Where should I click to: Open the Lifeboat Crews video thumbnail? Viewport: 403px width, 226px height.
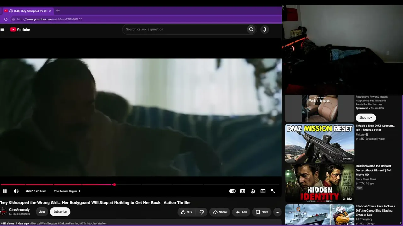[320, 215]
